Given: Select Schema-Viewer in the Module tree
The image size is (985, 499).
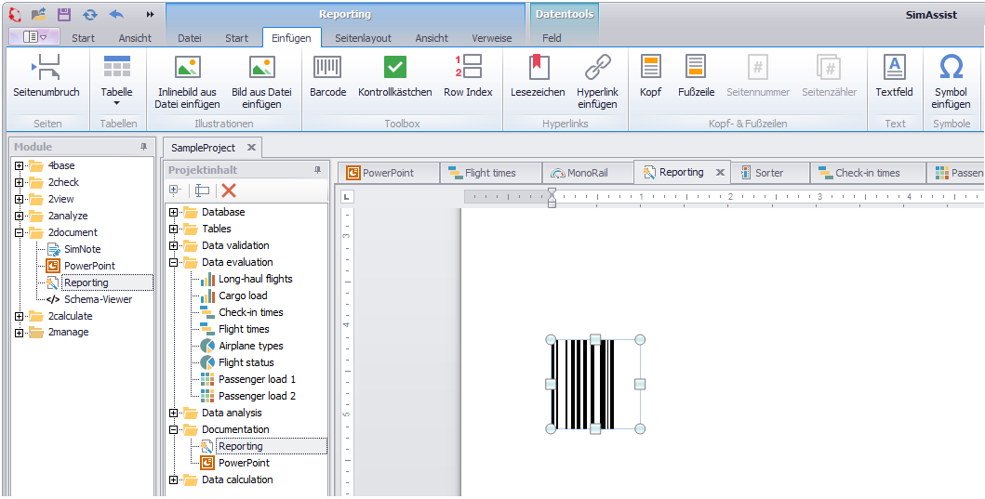Looking at the screenshot, I should point(98,299).
